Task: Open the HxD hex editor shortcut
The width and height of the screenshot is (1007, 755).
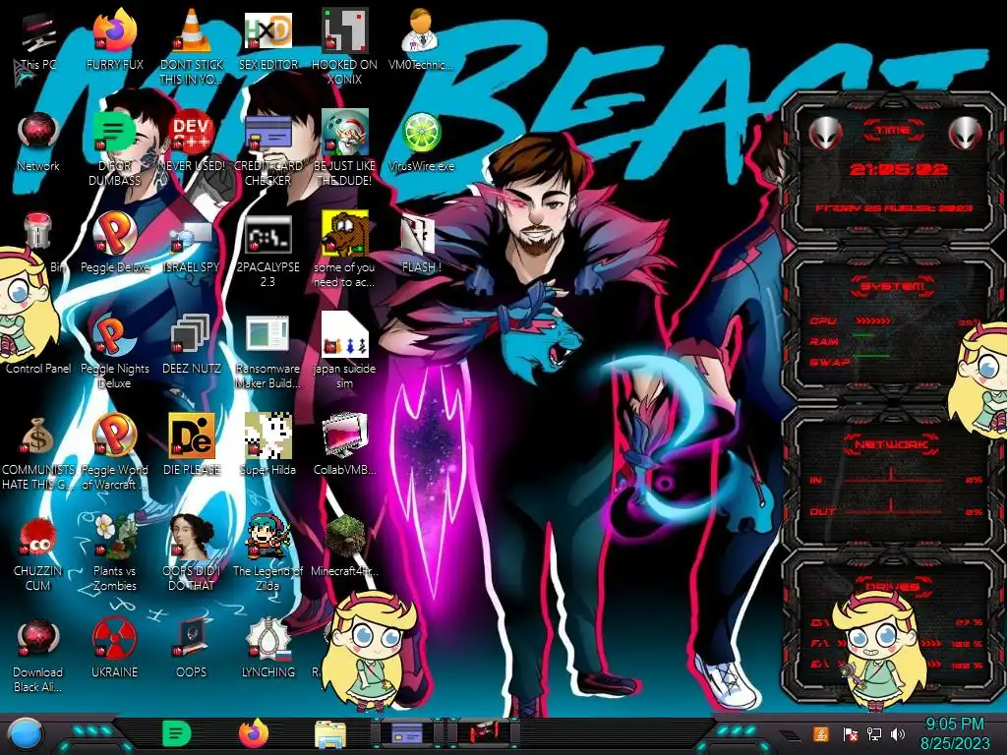Action: click(267, 39)
